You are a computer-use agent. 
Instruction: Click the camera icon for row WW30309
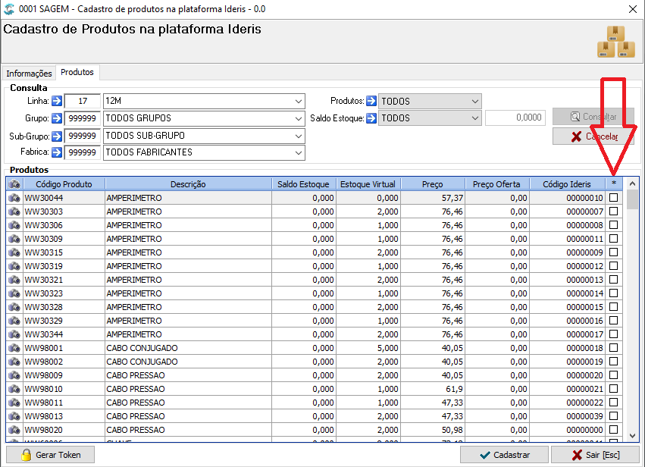[x=14, y=239]
